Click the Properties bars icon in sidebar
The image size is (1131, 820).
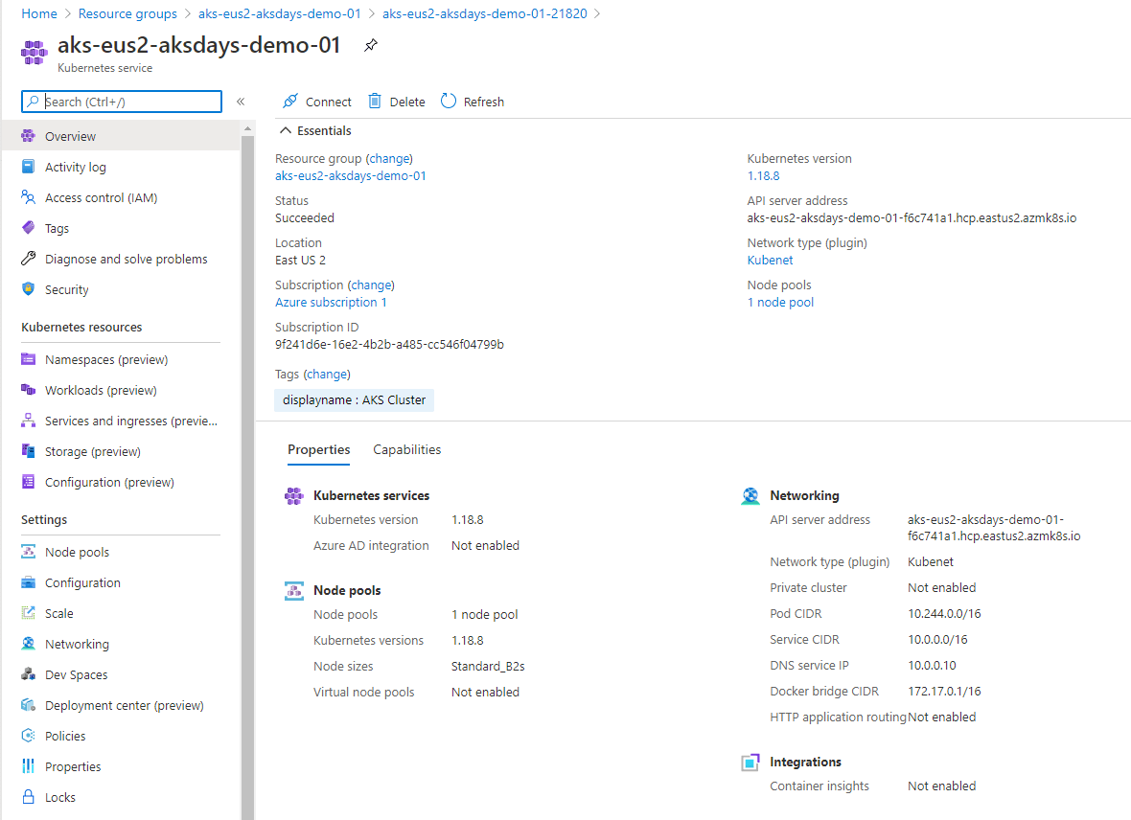28,766
